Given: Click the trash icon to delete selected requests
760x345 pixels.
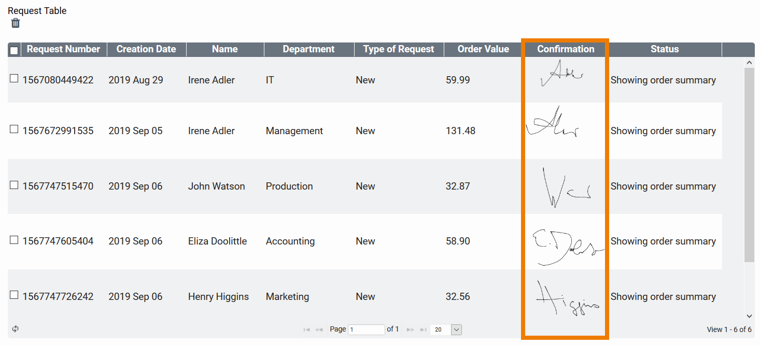Looking at the screenshot, I should [15, 23].
